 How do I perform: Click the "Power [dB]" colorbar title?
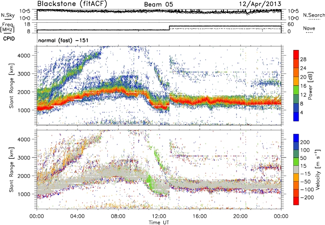click(310, 86)
